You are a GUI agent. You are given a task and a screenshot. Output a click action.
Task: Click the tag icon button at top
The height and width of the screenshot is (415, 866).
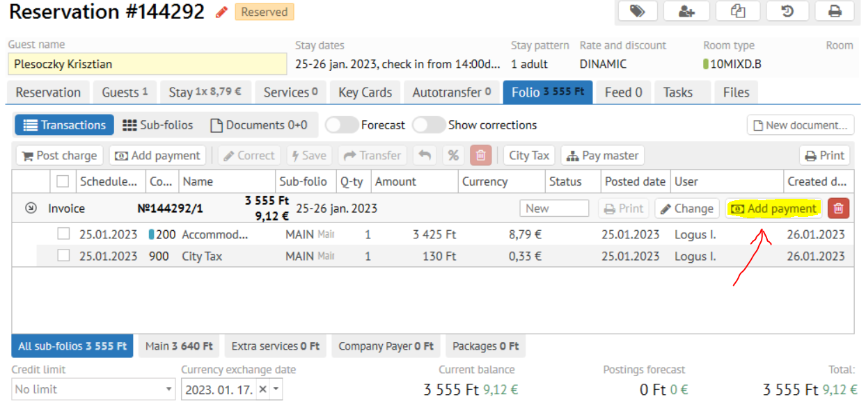[636, 11]
